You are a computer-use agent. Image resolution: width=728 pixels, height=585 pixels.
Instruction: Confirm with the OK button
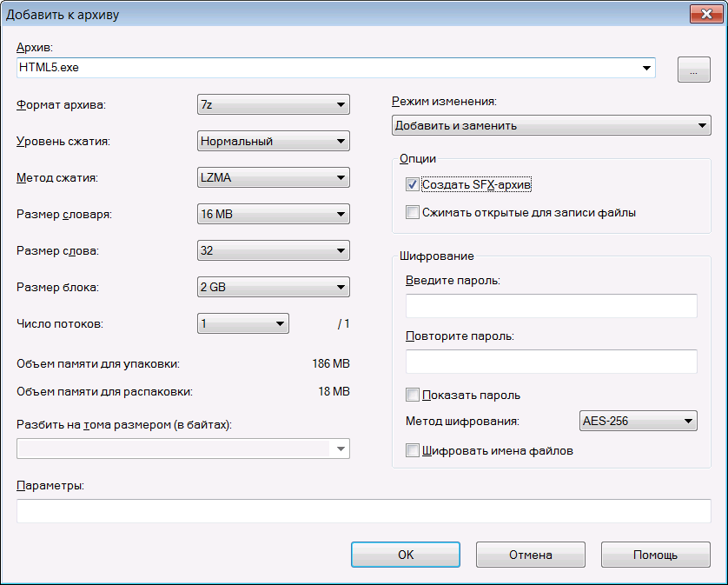pos(406,555)
